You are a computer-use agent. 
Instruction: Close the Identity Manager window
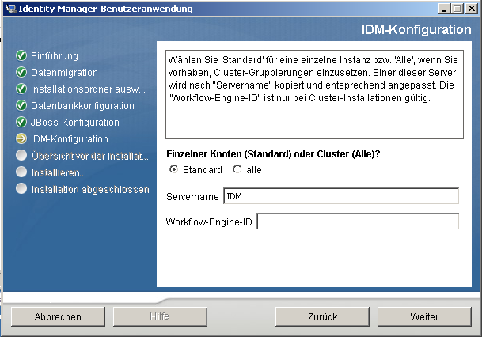(x=471, y=9)
